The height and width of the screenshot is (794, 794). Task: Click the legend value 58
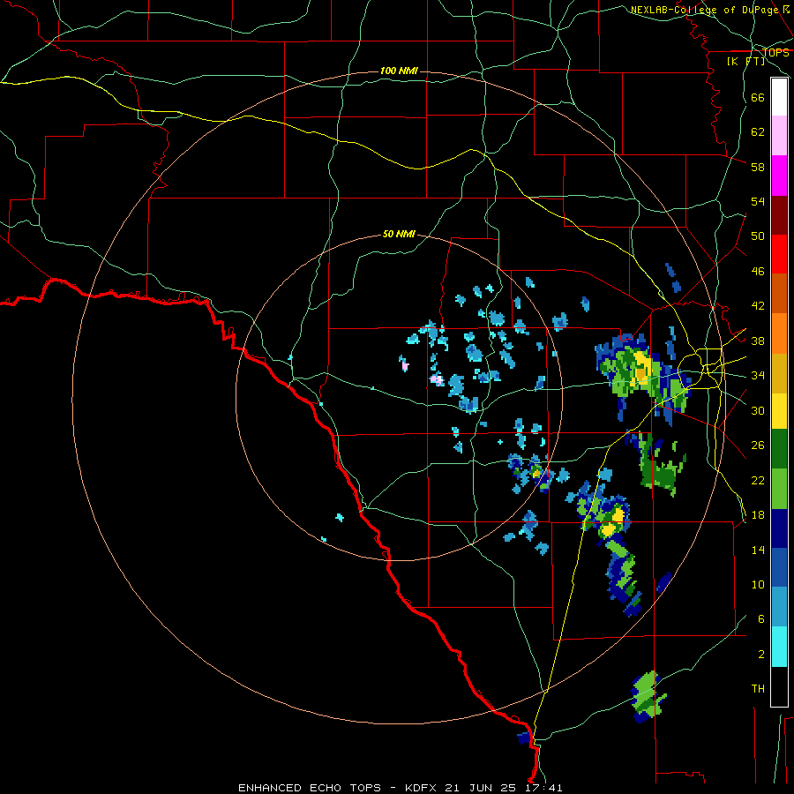pos(758,167)
